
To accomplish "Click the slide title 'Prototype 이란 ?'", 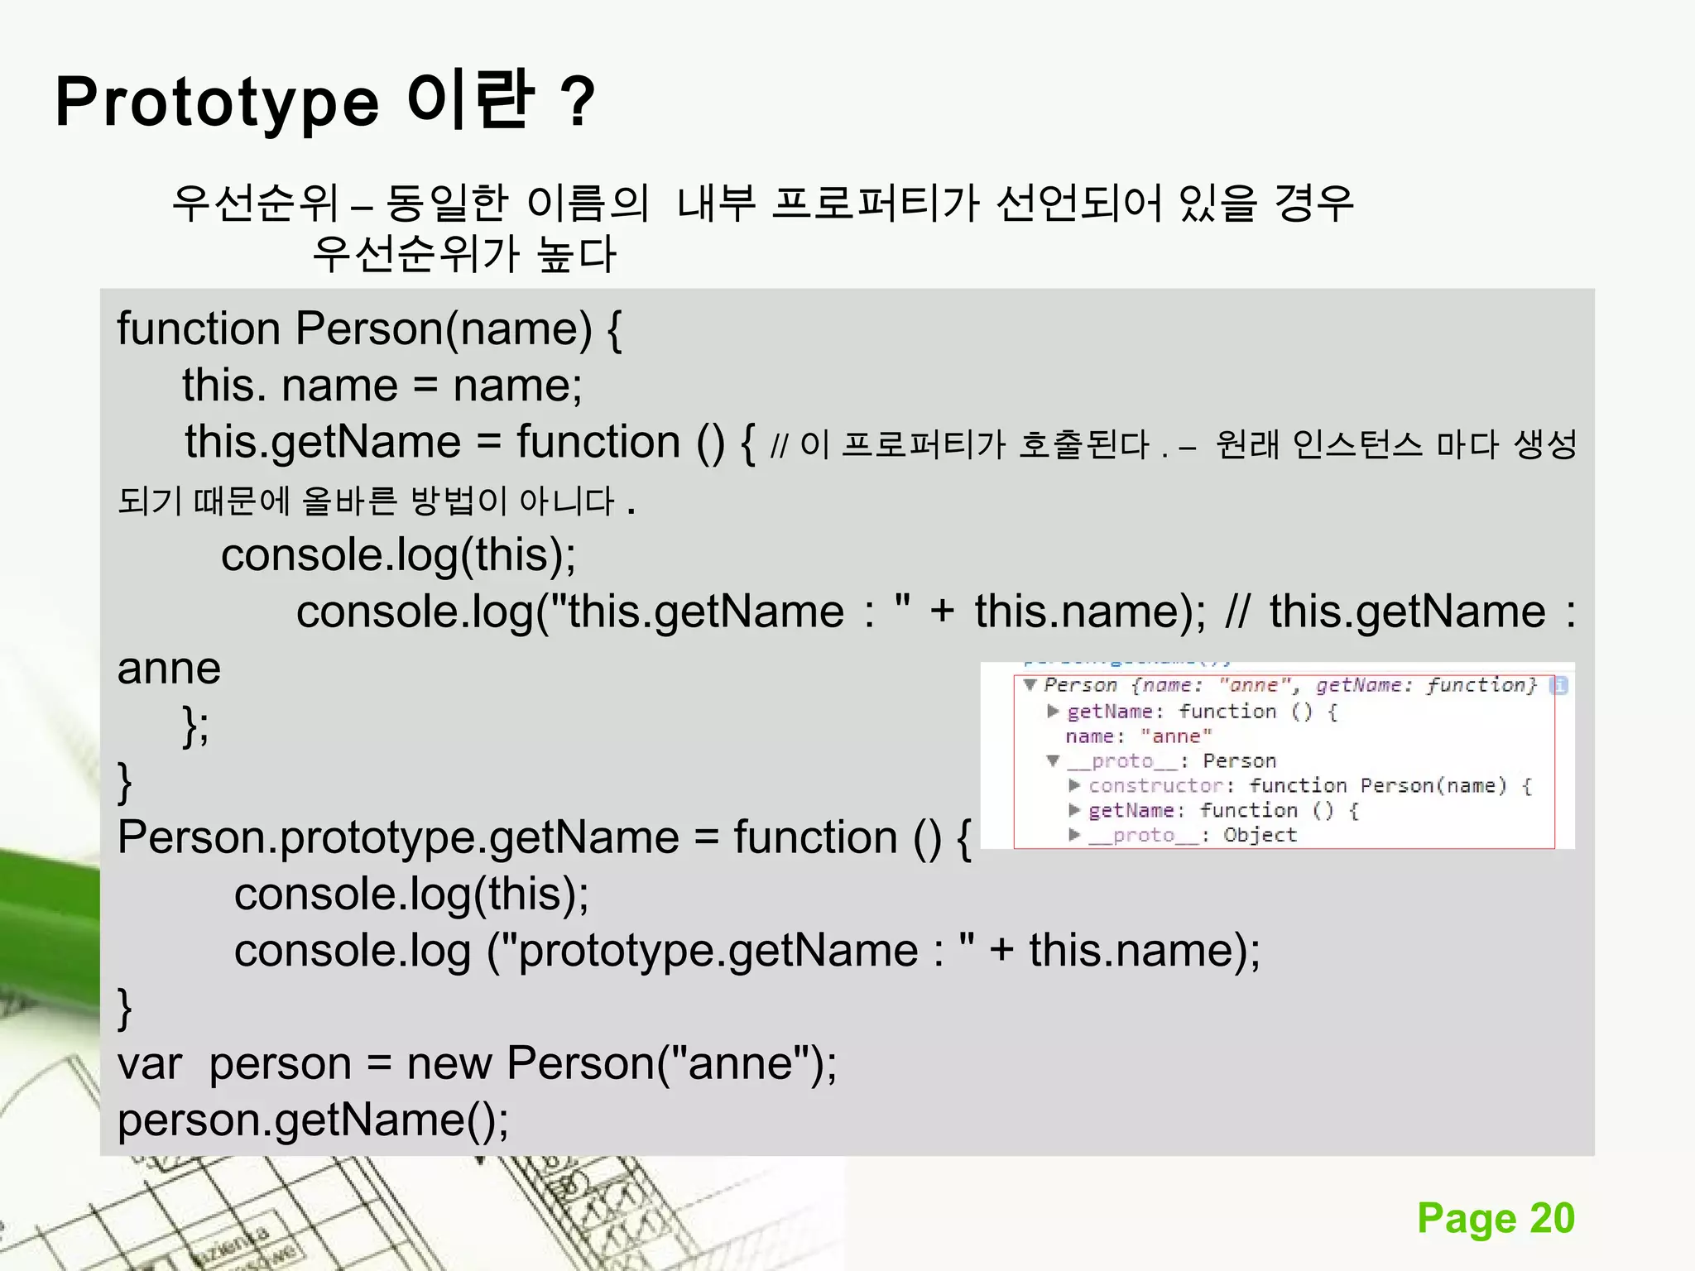I will 325,101.
